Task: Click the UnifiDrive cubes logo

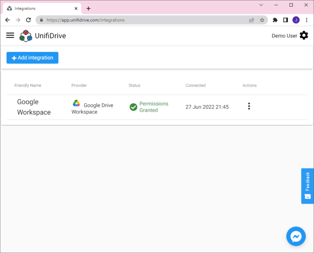Action: 26,36
